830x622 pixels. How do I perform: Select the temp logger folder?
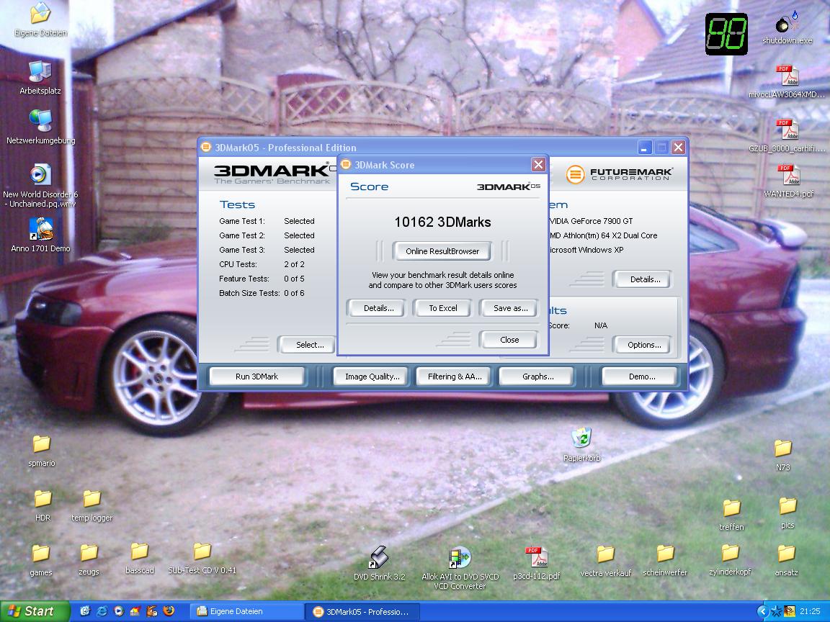pyautogui.click(x=92, y=505)
